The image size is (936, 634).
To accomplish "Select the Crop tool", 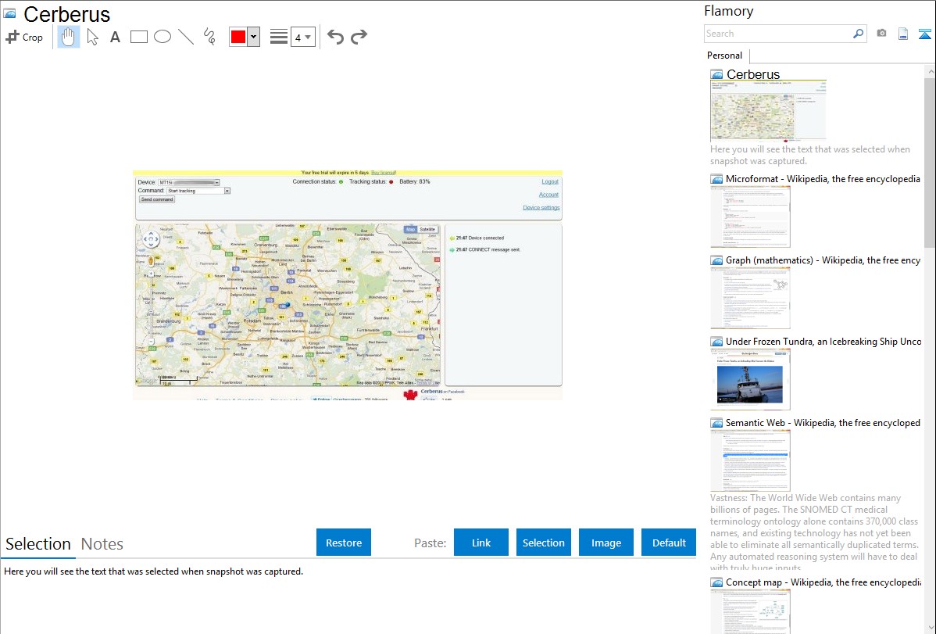I will 24,37.
